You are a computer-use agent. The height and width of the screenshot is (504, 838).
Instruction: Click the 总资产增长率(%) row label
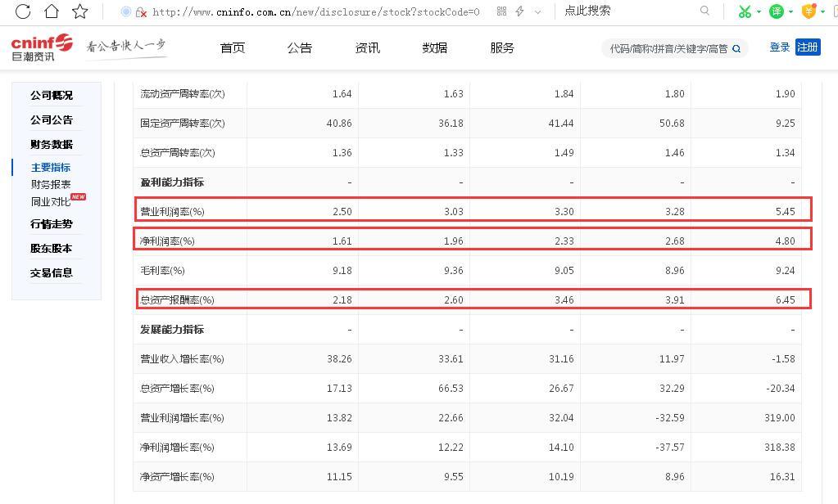[177, 388]
